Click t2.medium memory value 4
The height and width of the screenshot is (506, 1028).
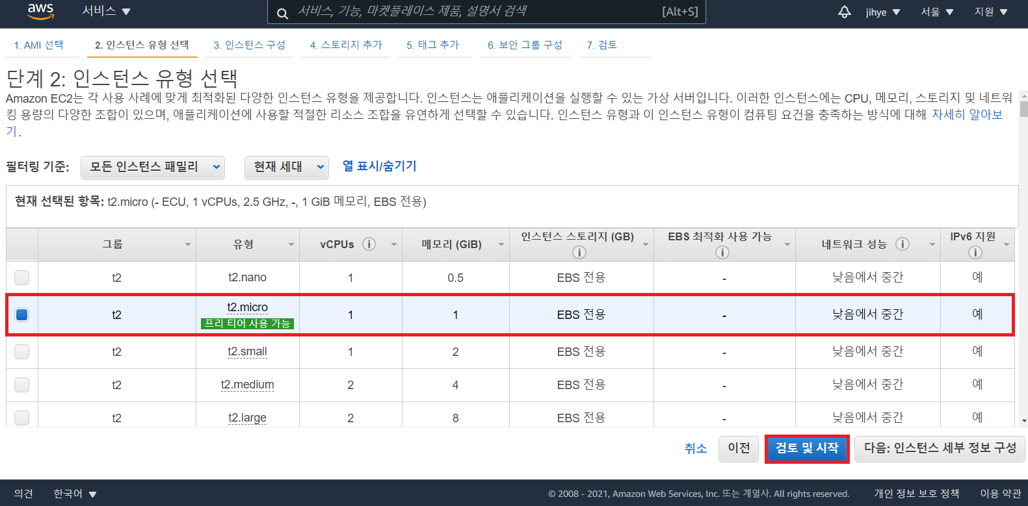coord(455,385)
